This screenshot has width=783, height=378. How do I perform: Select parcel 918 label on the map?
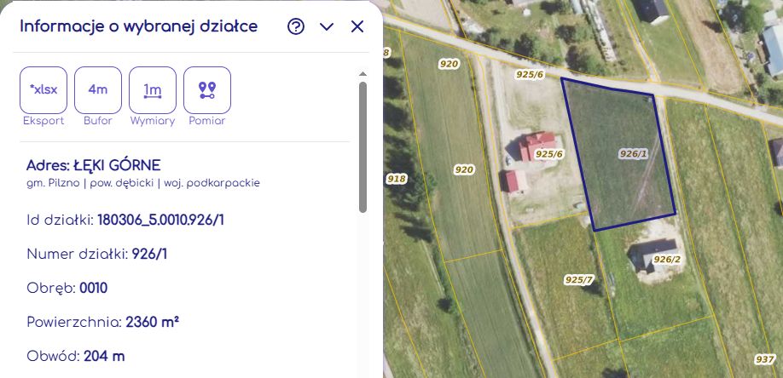[x=397, y=179]
